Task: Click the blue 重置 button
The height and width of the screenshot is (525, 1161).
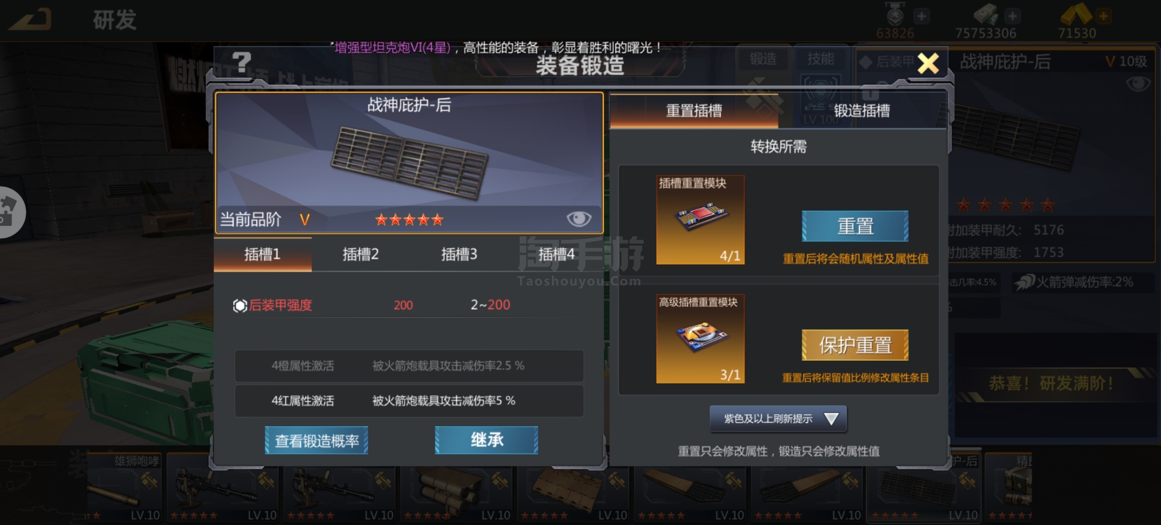Action: tap(855, 226)
